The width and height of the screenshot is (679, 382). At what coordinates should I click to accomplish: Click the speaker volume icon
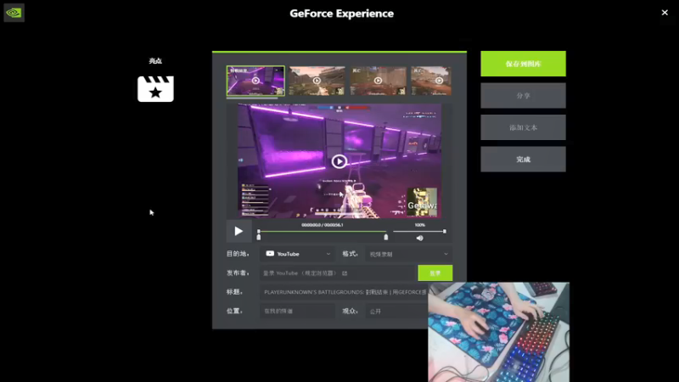click(419, 239)
